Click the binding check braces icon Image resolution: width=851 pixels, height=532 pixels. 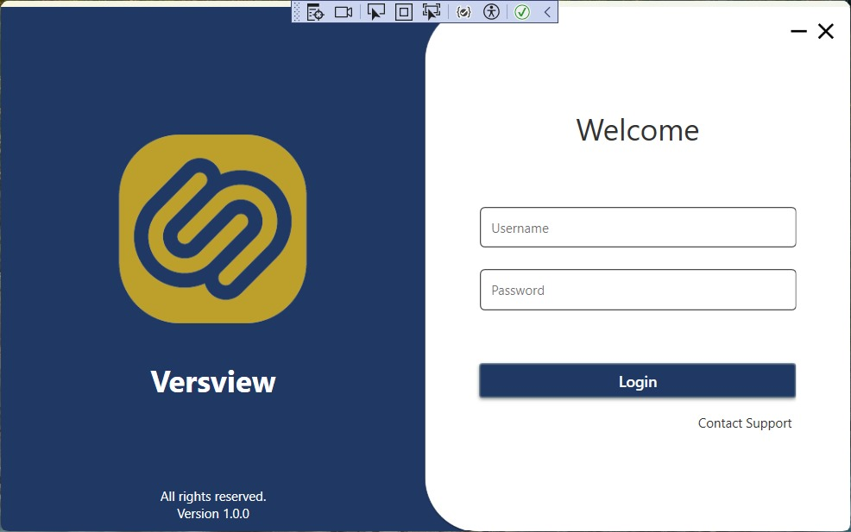click(x=463, y=12)
